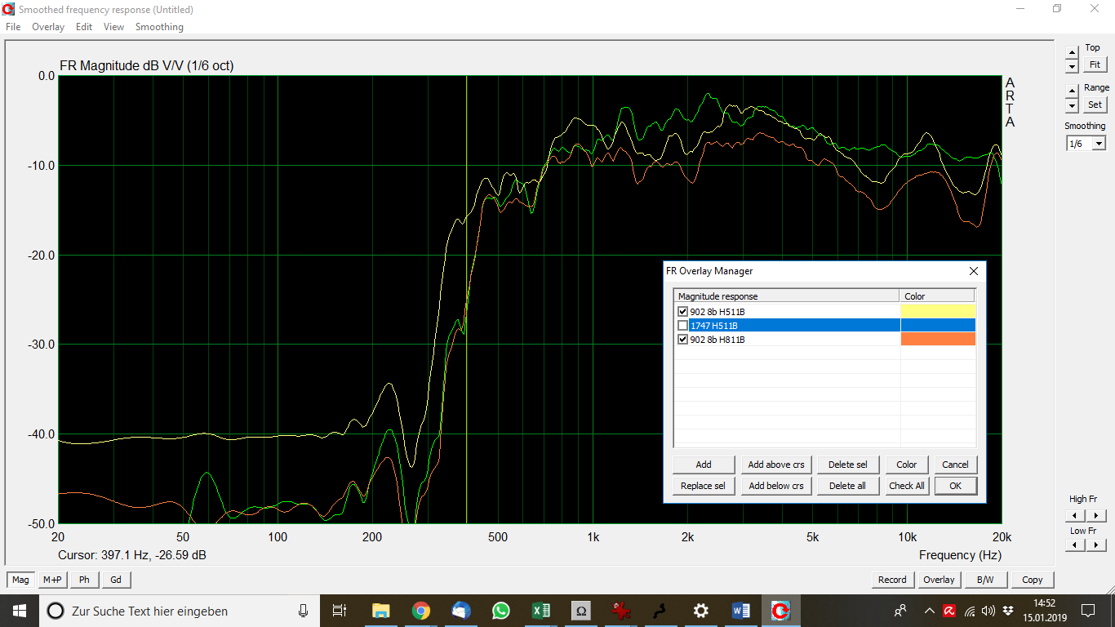Open Excel from the taskbar

[x=540, y=611]
